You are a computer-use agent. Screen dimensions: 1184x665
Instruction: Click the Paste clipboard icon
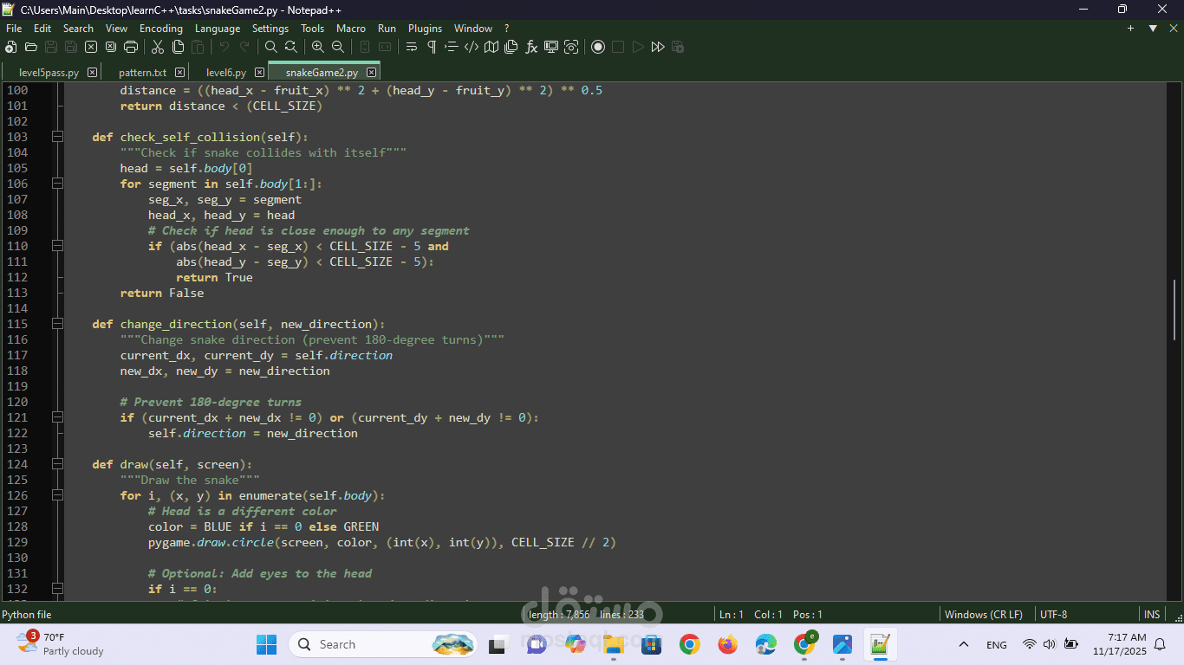(198, 47)
